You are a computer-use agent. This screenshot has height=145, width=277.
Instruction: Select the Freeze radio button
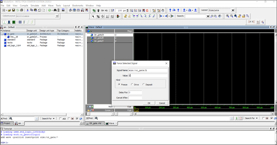pyautogui.click(x=119, y=85)
